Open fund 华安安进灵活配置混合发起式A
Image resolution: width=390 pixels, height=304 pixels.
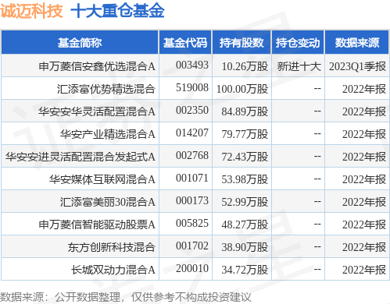pos(81,157)
